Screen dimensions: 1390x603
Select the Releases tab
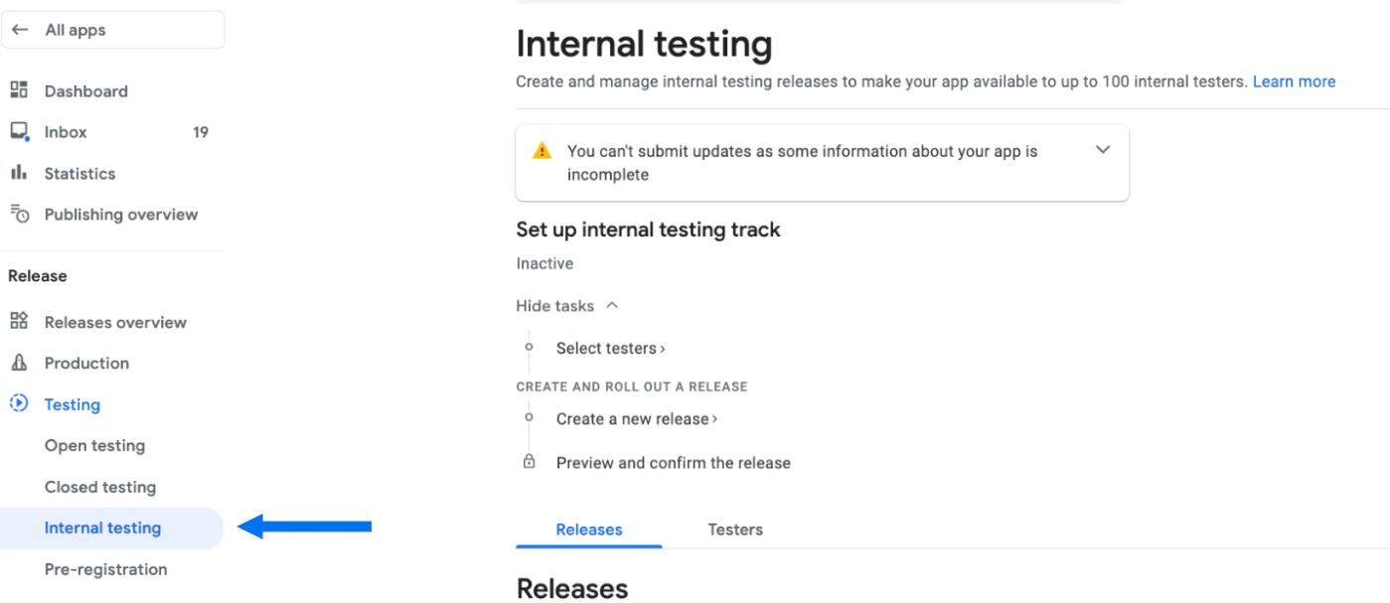point(588,529)
